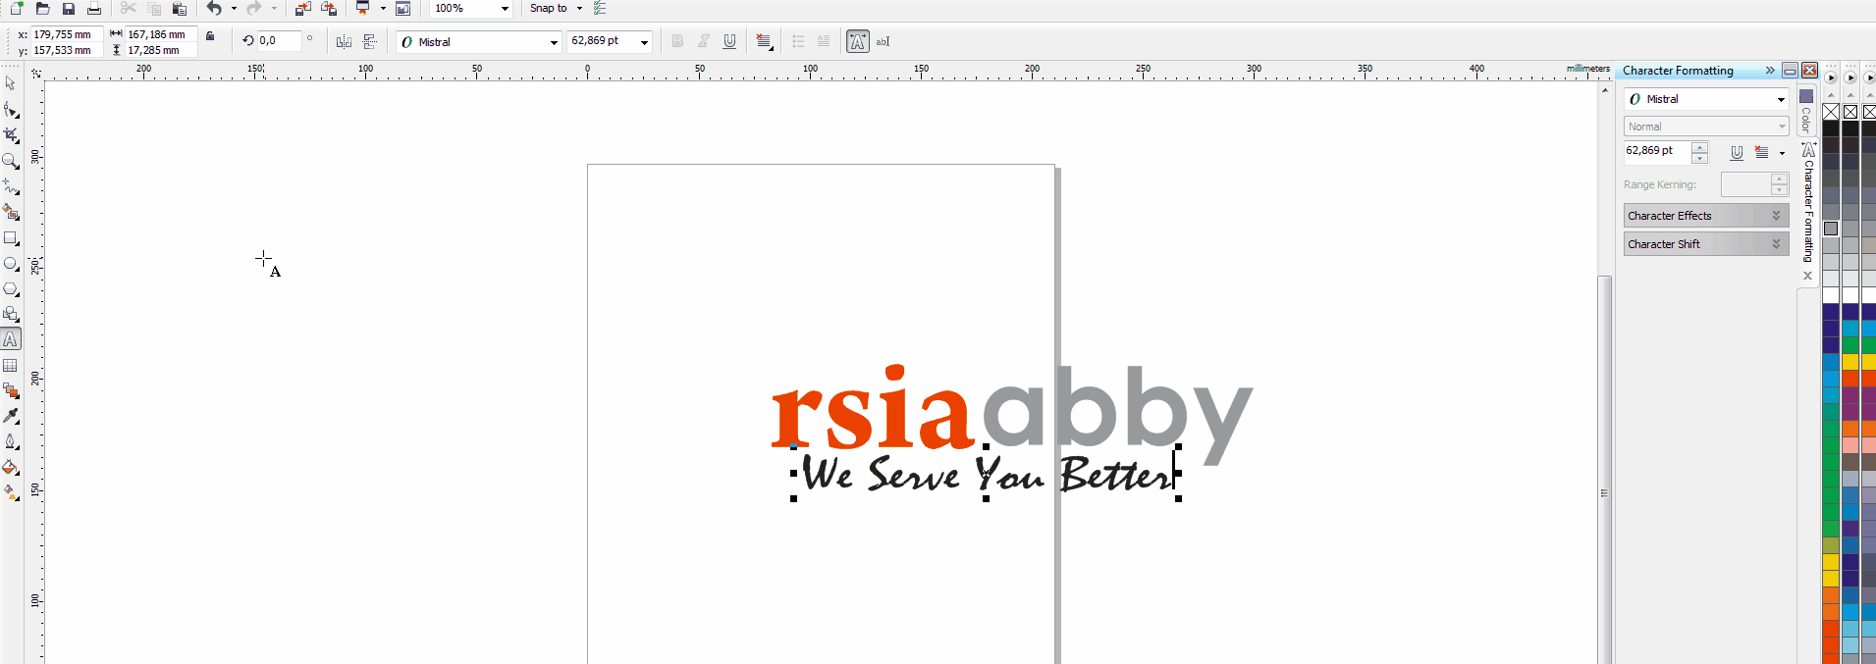Screen dimensions: 1876x664
Task: Increase font size with docker spinner up
Action: 1700,147
